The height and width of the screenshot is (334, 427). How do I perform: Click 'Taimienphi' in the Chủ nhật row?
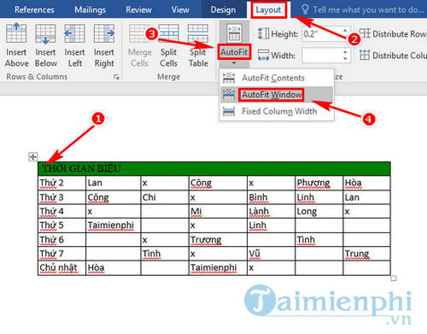(x=213, y=267)
